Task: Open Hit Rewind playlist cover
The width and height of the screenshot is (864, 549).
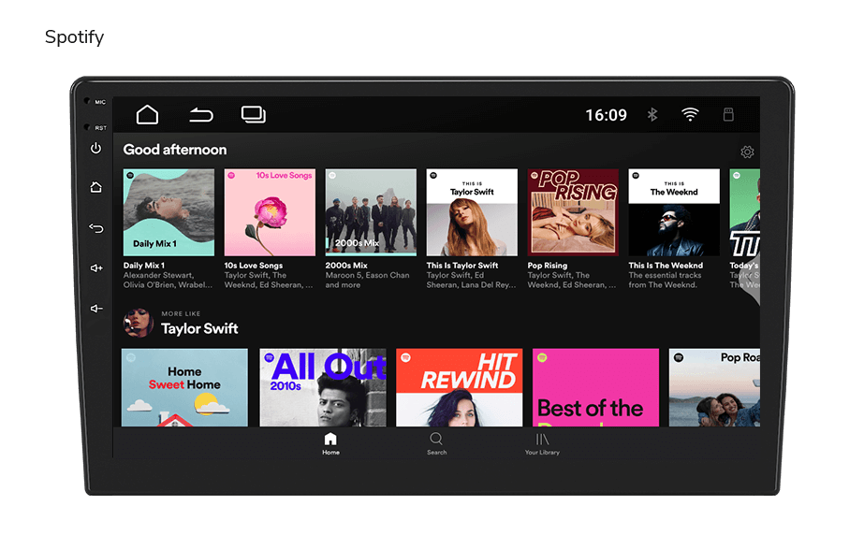Action: pyautogui.click(x=459, y=387)
